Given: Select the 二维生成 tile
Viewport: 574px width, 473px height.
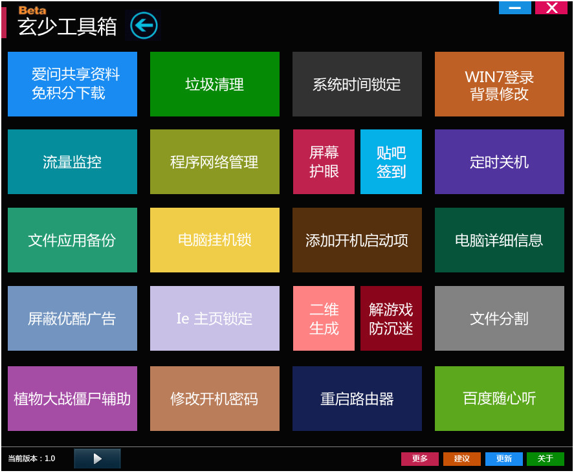Looking at the screenshot, I should [x=324, y=318].
